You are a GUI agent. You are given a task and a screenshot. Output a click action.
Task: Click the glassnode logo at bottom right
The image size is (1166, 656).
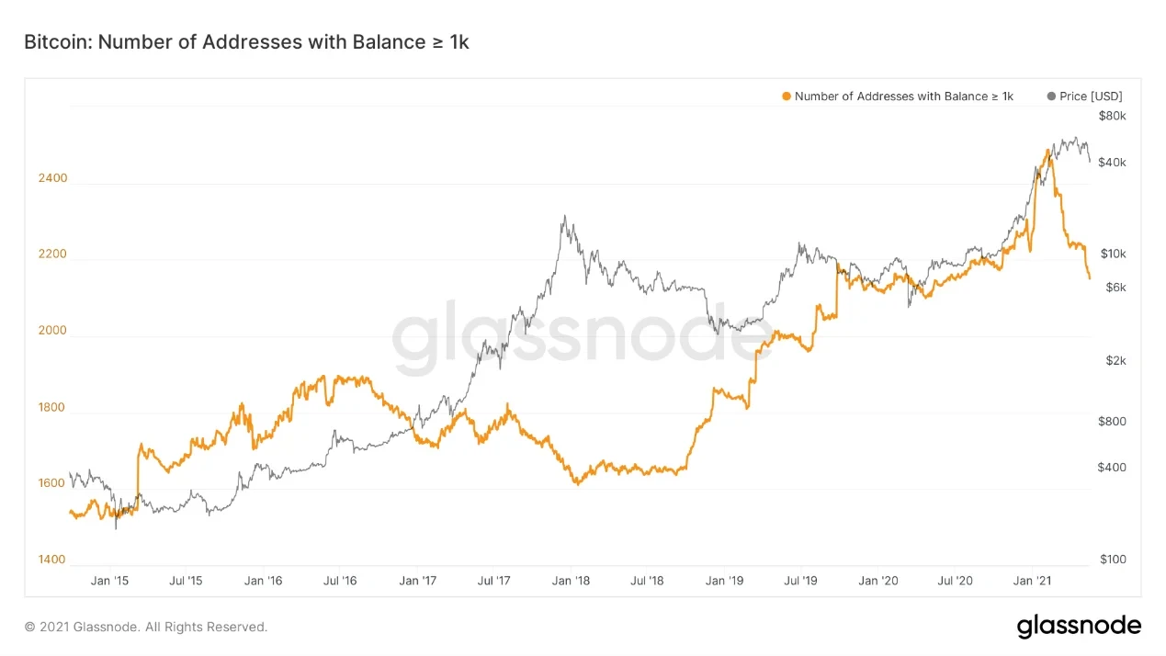click(x=1079, y=627)
